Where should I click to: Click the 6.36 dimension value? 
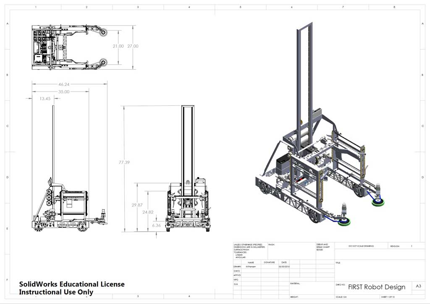pos(156,225)
